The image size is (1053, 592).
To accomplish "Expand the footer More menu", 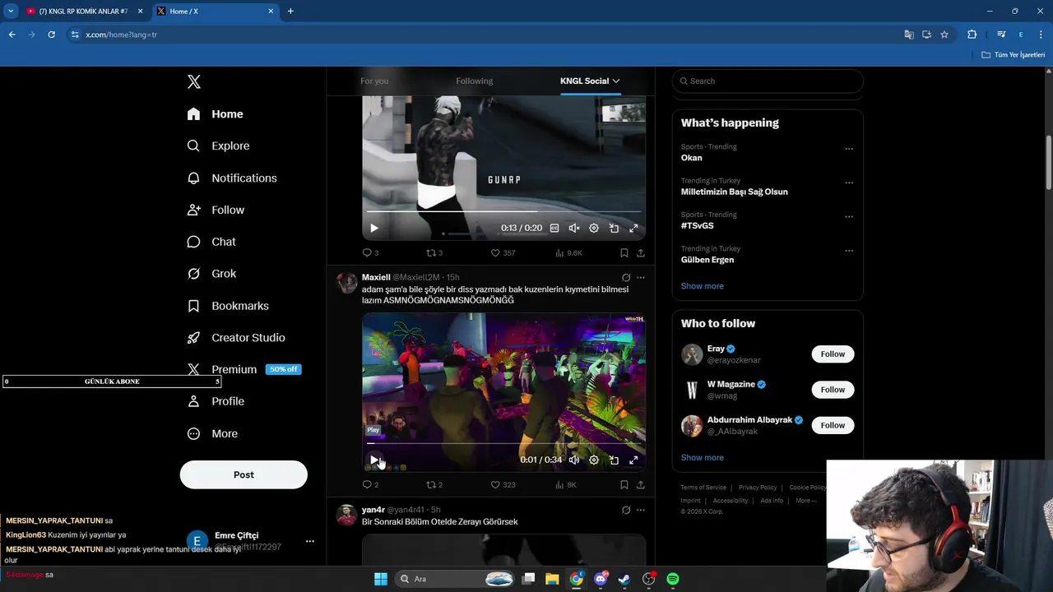I will (x=806, y=501).
